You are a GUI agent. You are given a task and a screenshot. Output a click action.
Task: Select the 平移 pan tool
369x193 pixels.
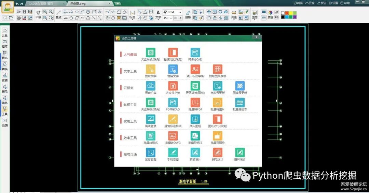coord(38,15)
